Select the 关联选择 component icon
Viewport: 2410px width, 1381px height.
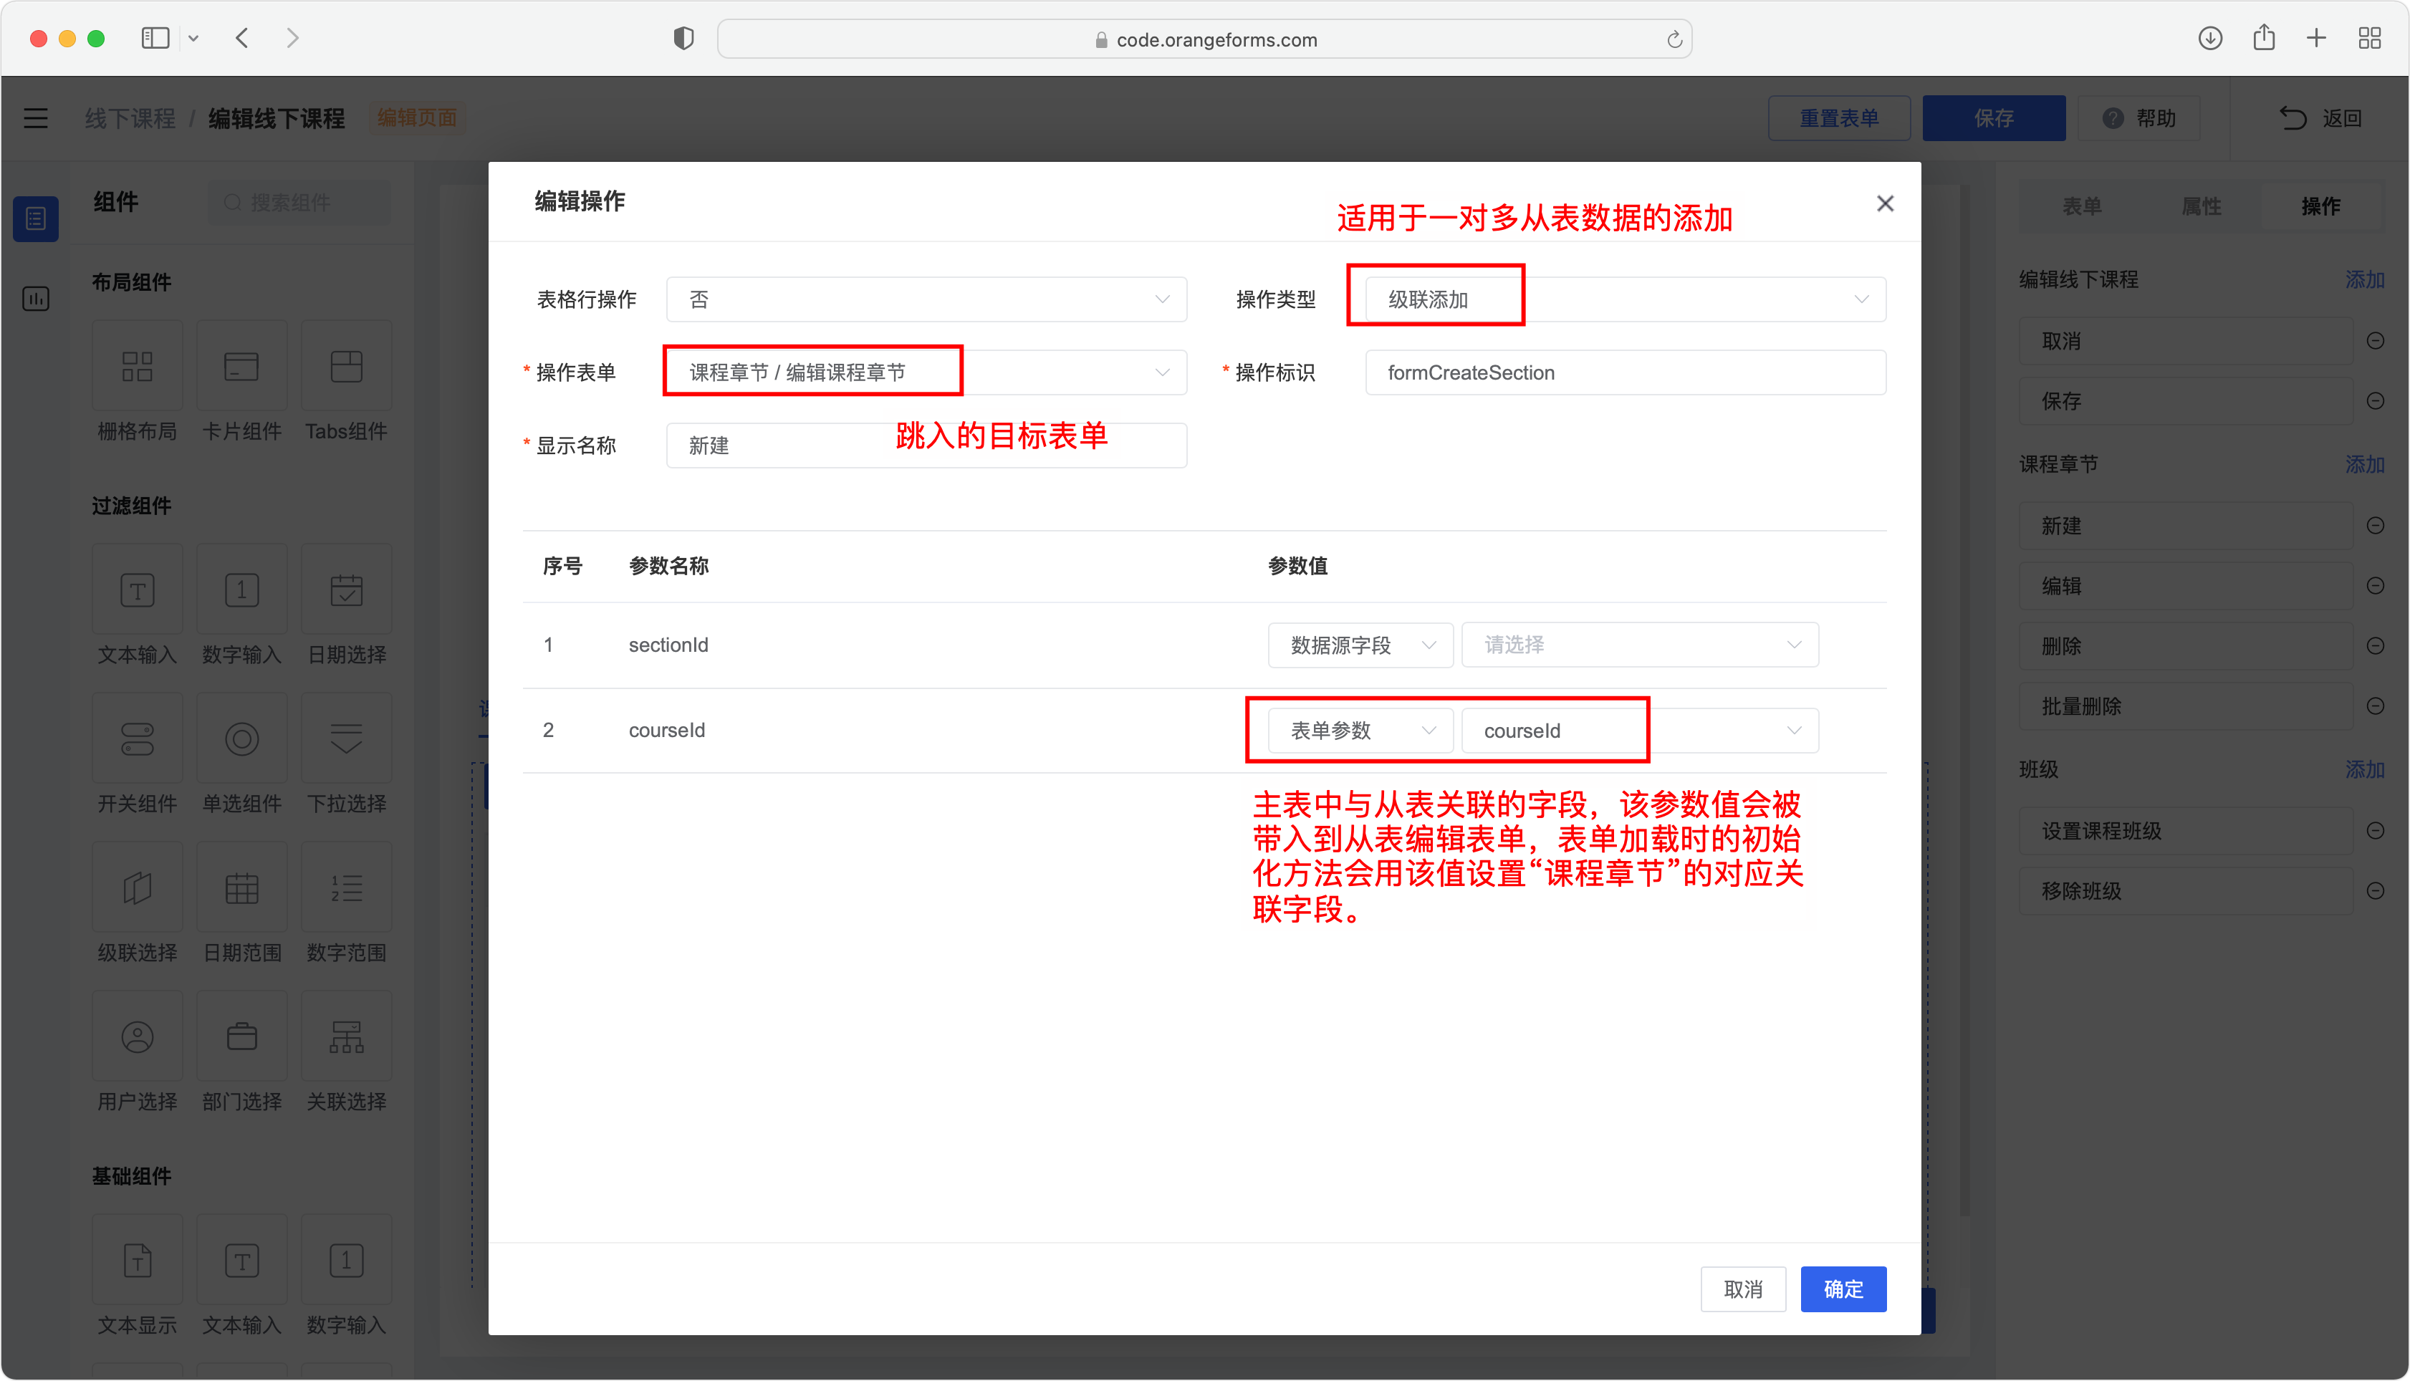click(x=346, y=1036)
